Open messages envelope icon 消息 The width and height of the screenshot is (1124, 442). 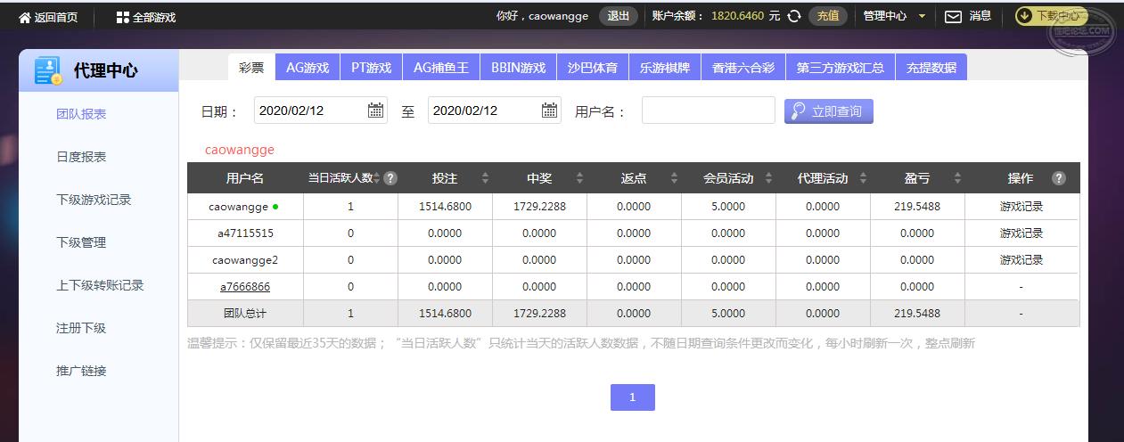tap(953, 16)
